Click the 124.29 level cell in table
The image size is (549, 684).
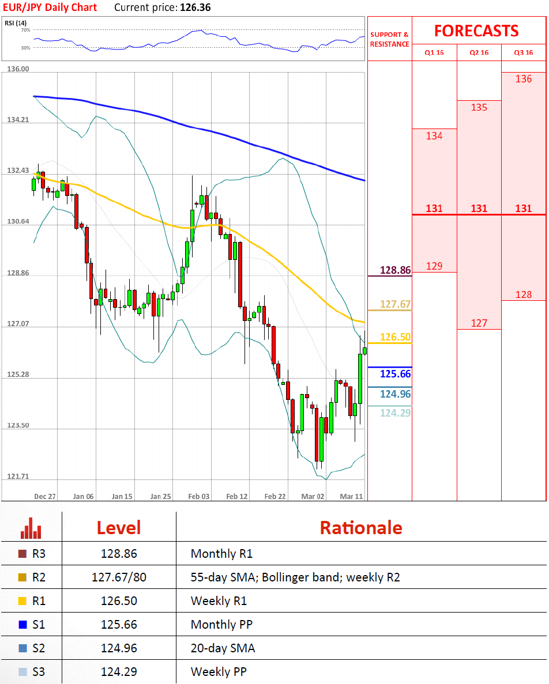(119, 672)
